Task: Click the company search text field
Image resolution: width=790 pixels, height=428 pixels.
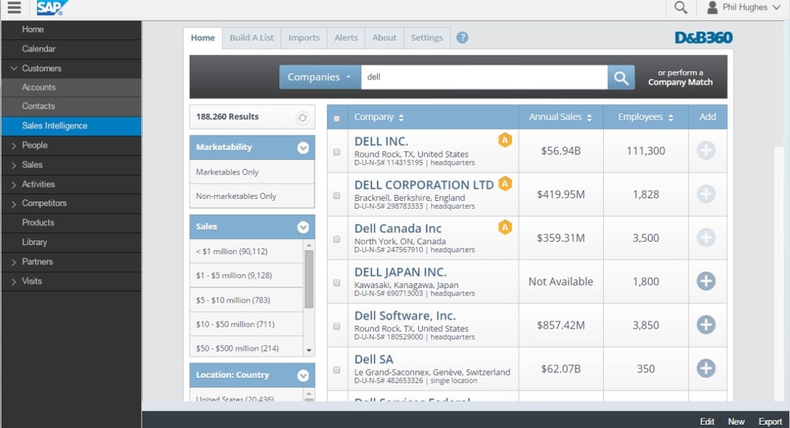Action: 484,77
